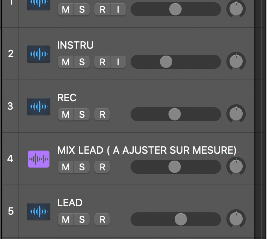Click the LEAD track volume slider handle
Screen dimensions: 267x239
click(180, 219)
